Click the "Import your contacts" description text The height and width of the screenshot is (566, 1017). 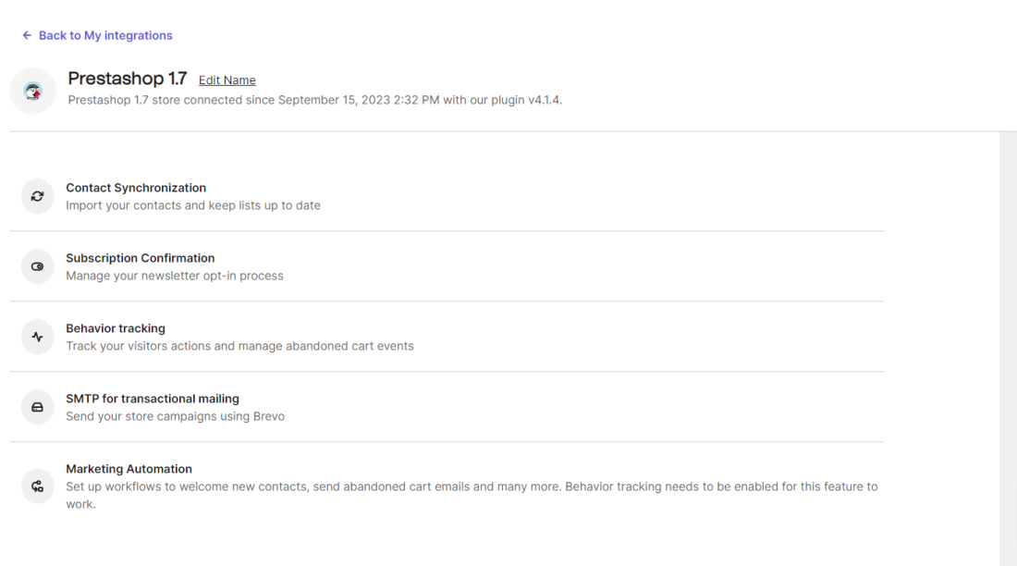(x=192, y=205)
